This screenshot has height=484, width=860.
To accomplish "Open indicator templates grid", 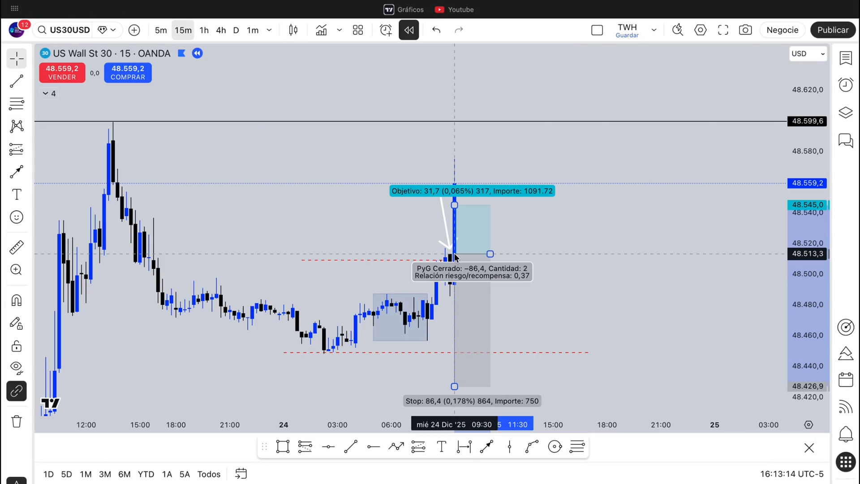I will click(x=358, y=30).
